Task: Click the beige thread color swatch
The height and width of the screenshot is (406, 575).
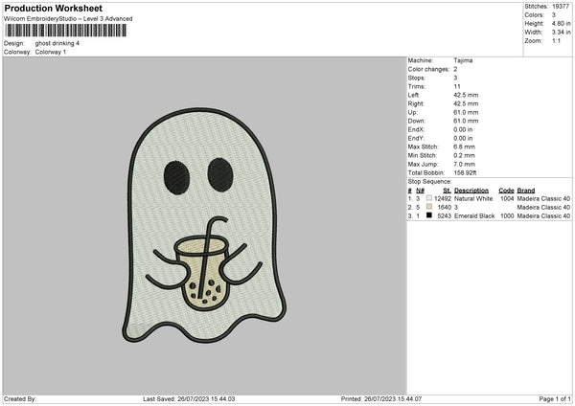Action: pos(429,207)
